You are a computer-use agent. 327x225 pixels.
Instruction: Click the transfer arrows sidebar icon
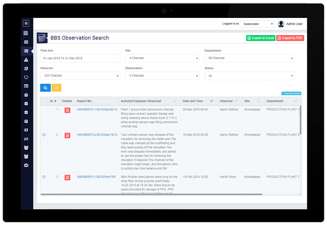[x=26, y=139]
